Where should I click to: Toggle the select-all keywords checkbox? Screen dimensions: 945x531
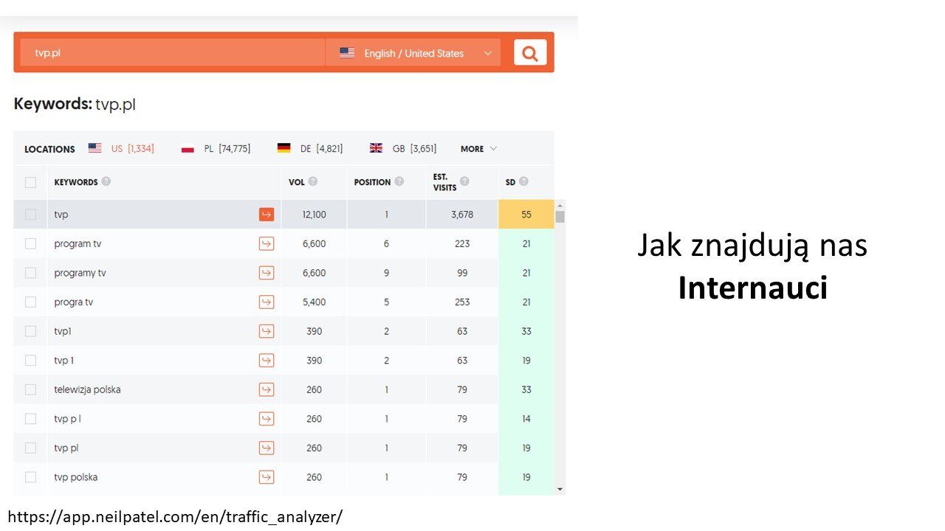tap(30, 182)
